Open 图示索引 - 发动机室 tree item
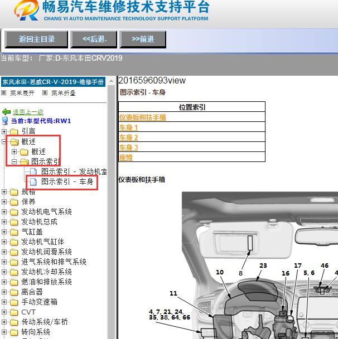 coord(74,171)
